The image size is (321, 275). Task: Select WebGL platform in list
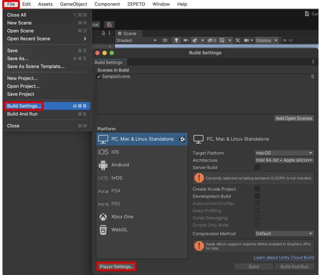(142, 229)
